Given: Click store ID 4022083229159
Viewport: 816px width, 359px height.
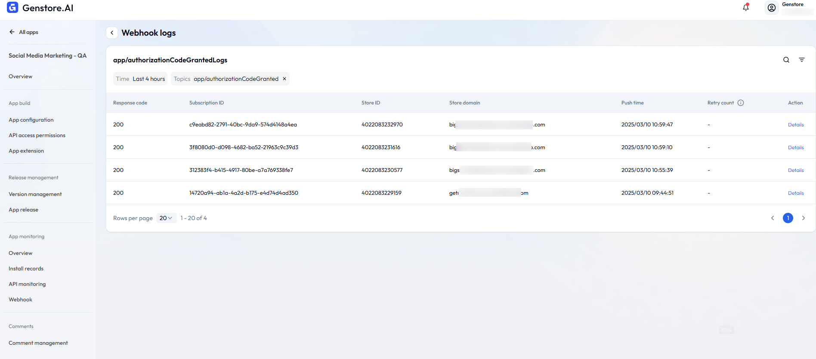Looking at the screenshot, I should [381, 193].
